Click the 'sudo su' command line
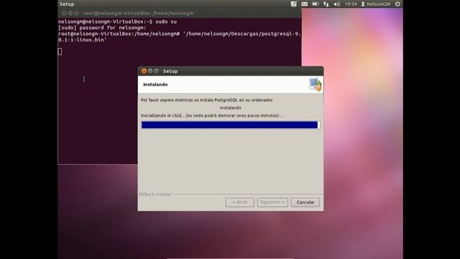Screen dimensions: 460x259 point(117,22)
